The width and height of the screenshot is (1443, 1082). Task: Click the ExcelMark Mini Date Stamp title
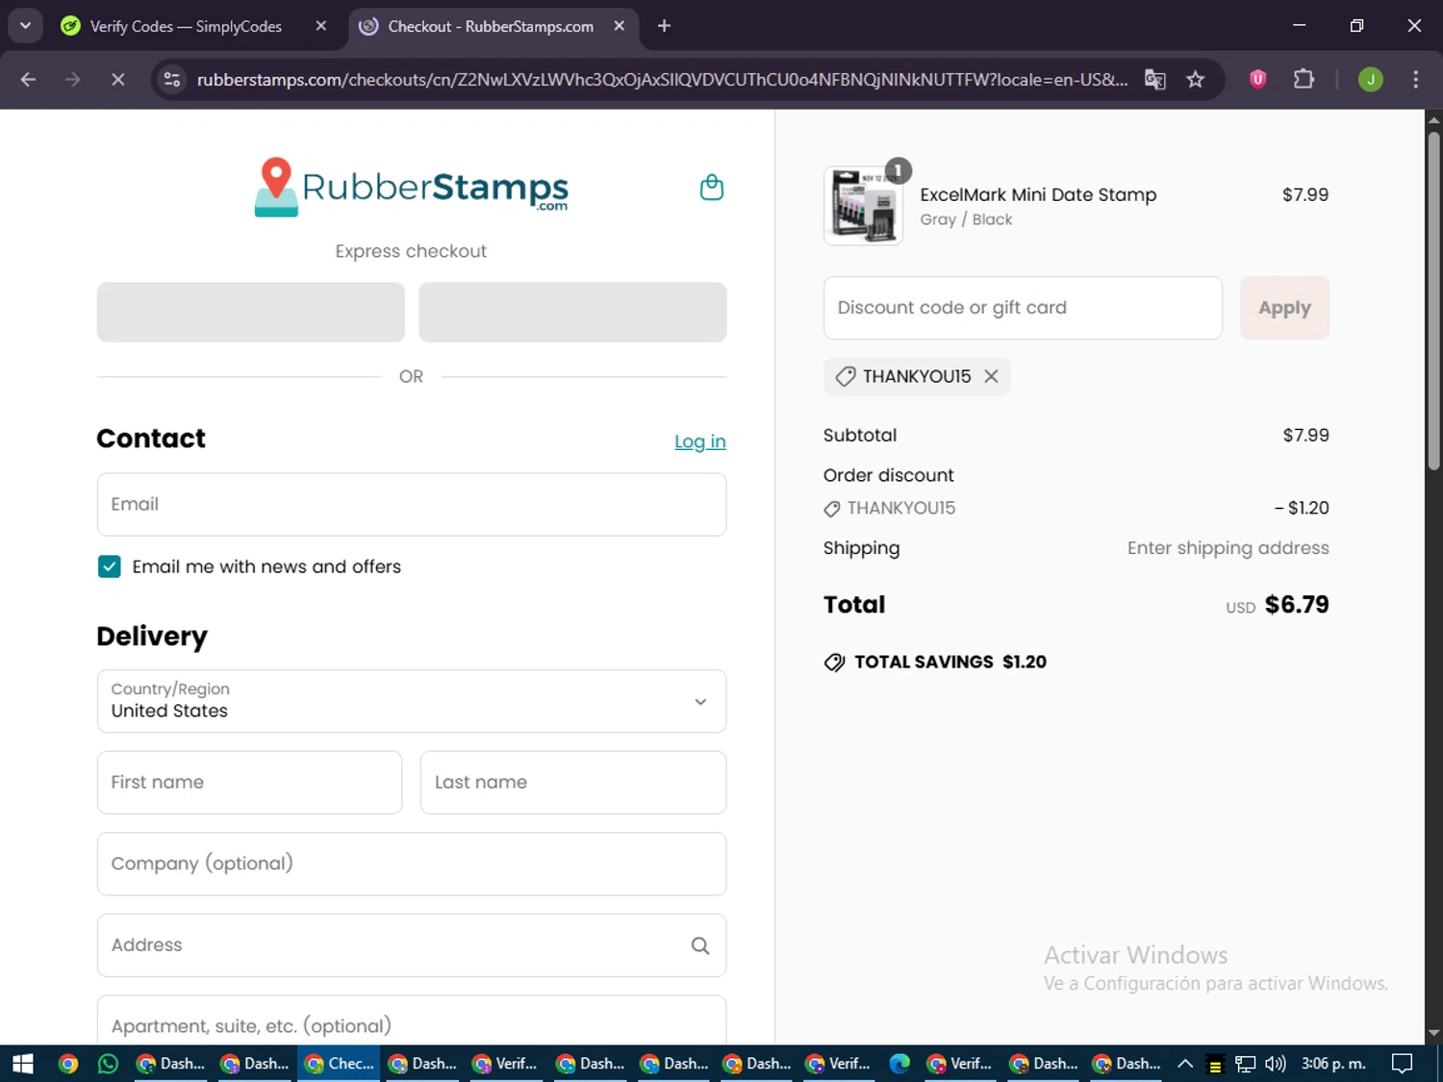[1038, 194]
